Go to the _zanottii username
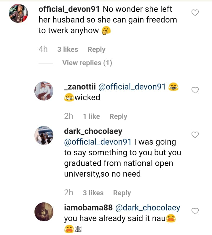Screen dimensions: 212x235 coord(79,87)
